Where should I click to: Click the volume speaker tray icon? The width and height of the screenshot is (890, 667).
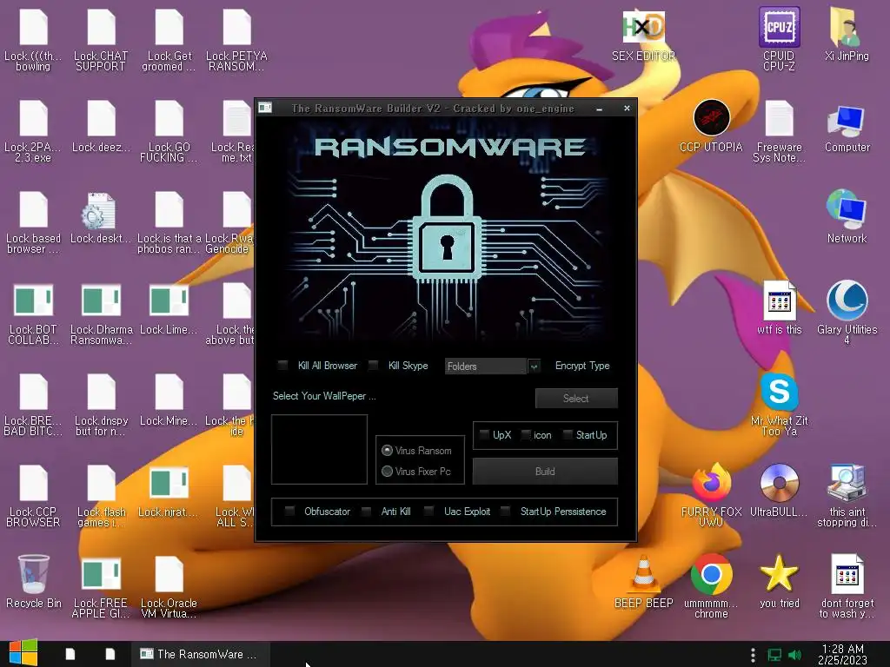click(x=795, y=655)
